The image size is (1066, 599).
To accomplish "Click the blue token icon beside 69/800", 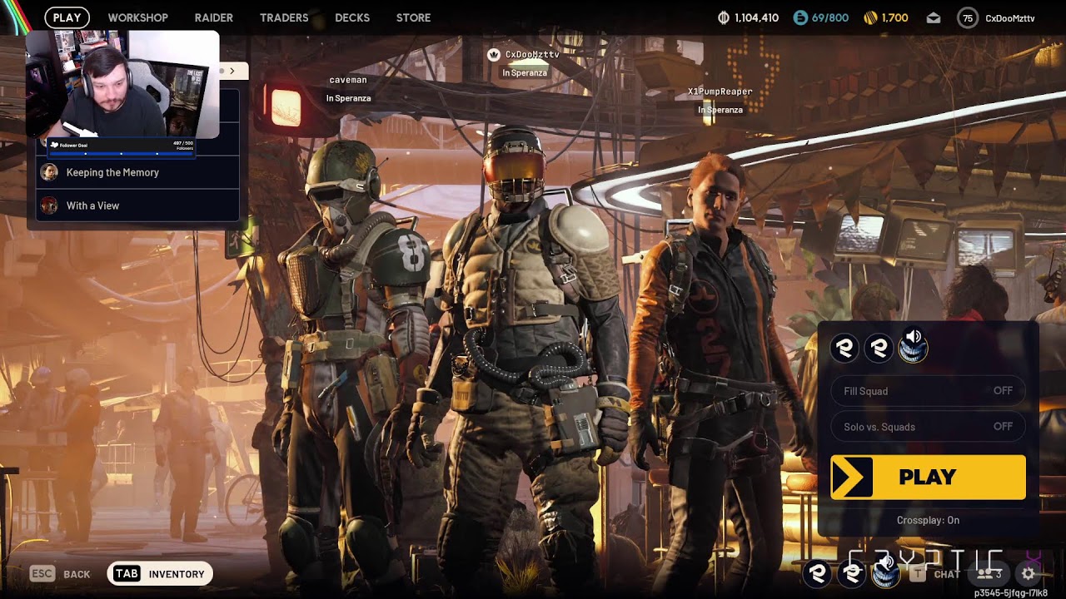I will coord(800,17).
